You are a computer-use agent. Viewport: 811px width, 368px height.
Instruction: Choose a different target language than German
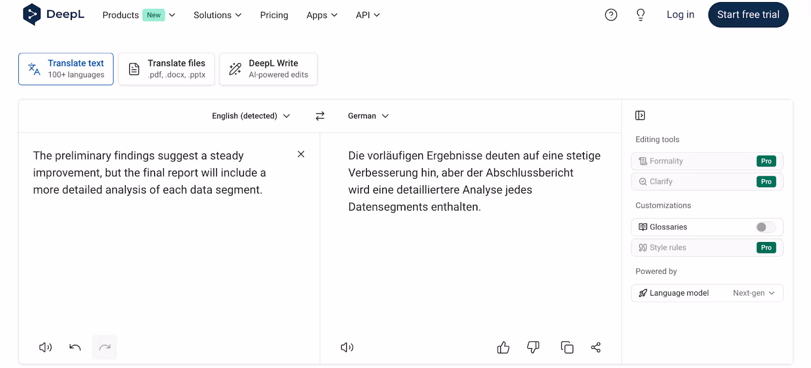tap(368, 116)
